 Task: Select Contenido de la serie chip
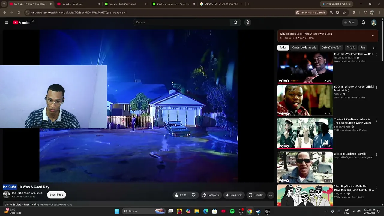point(304,48)
